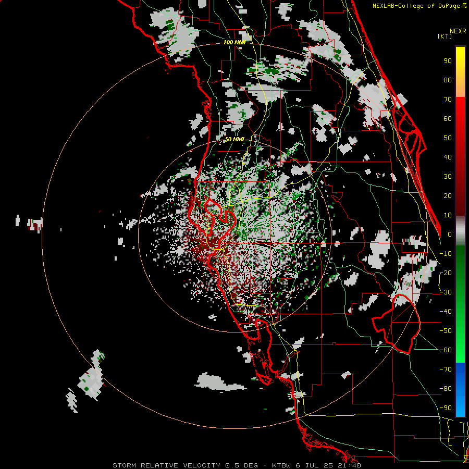Click the 0 value on the velocity scale
Screen dimensions: 469x469
point(450,234)
